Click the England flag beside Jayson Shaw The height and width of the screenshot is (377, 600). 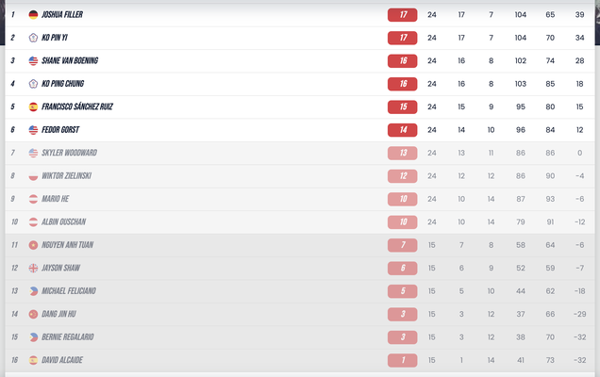pyautogui.click(x=34, y=268)
